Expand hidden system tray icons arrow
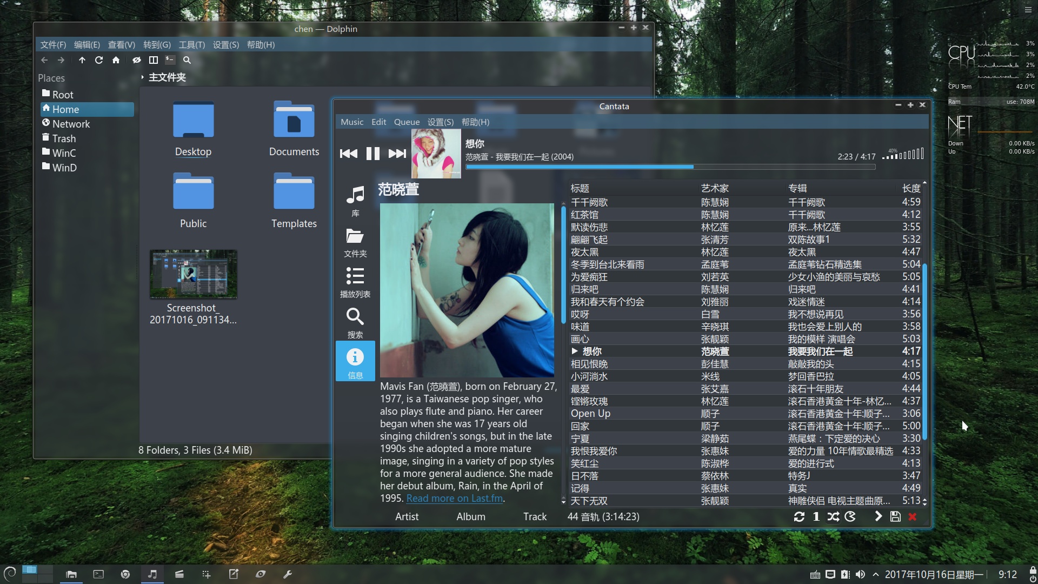 [875, 574]
